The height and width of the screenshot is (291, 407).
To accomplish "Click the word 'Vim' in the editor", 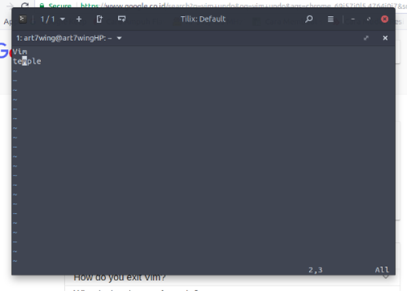I will click(20, 52).
